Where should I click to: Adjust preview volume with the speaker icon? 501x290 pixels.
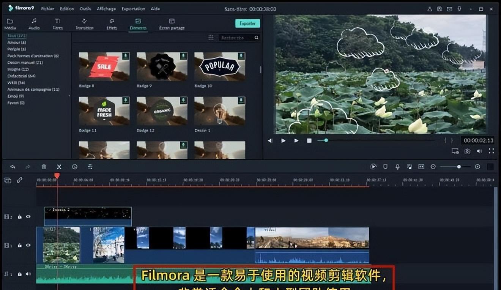point(479,151)
